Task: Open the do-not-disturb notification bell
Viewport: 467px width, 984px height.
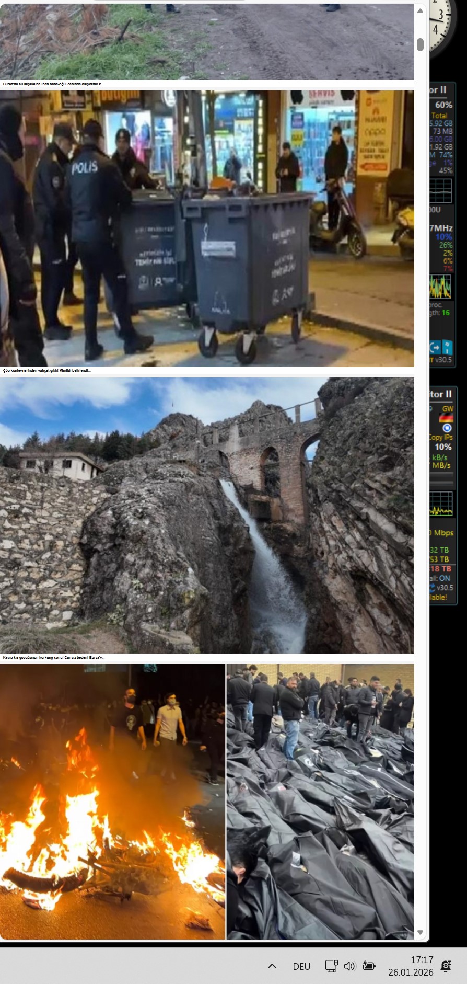Action: 446,966
